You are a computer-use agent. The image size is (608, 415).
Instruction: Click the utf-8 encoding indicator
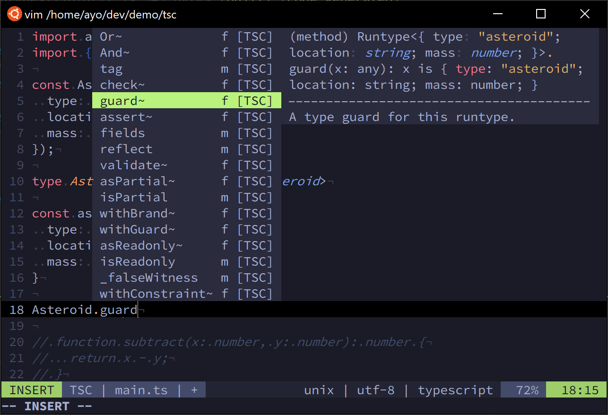click(x=376, y=389)
